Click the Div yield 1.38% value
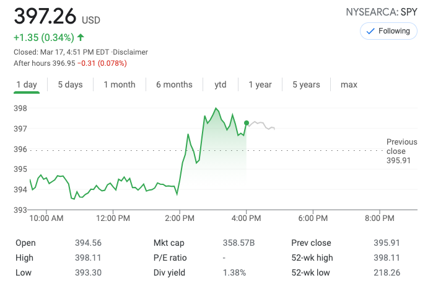The image size is (433, 288). click(x=234, y=272)
